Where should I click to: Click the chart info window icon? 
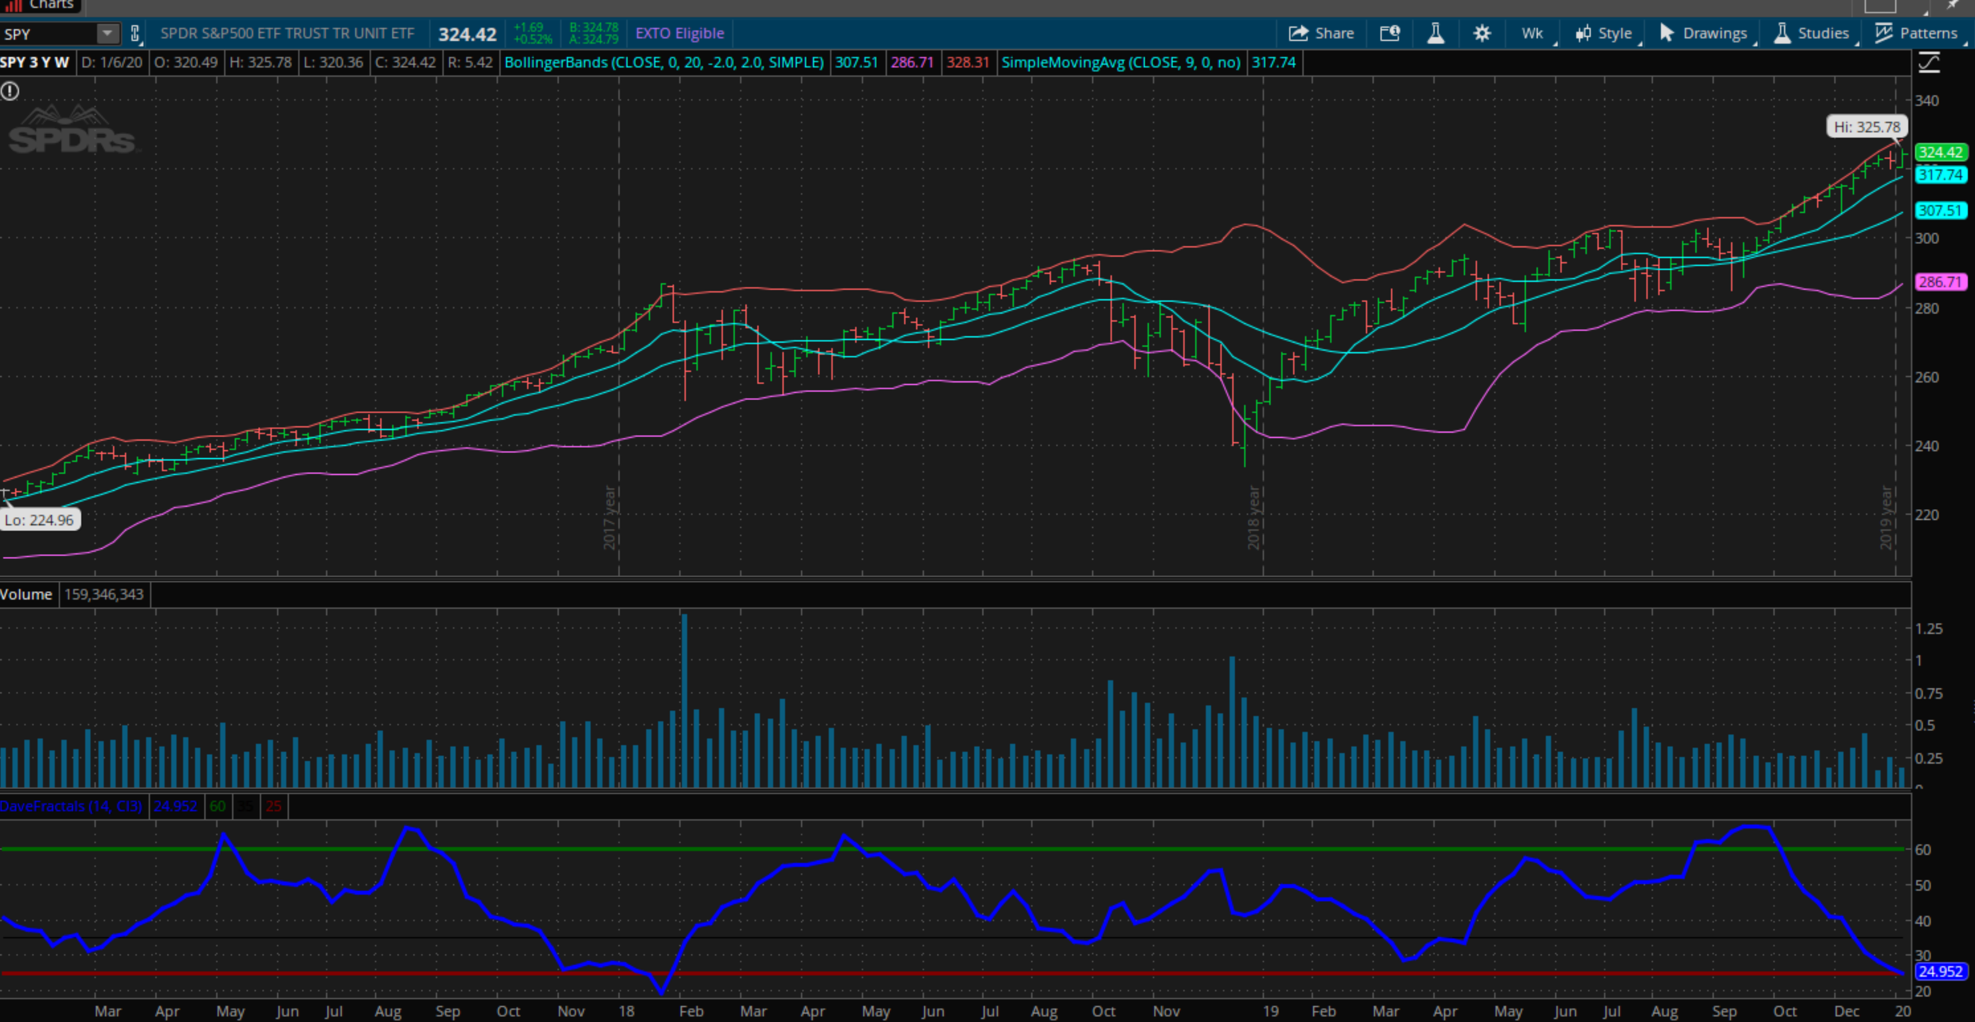[x=1390, y=33]
